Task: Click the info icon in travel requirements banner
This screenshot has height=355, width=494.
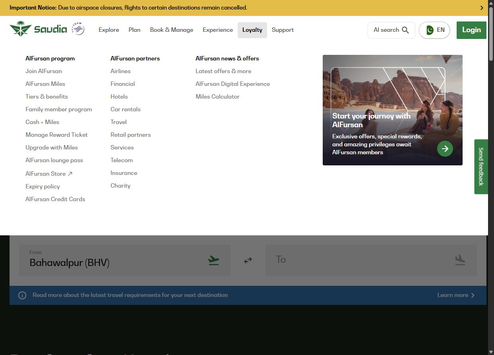Action: pyautogui.click(x=22, y=295)
